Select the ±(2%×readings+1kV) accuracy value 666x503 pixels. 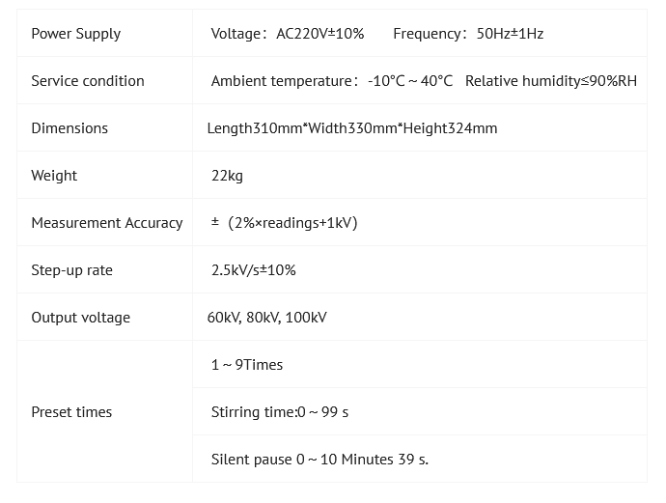(x=285, y=223)
